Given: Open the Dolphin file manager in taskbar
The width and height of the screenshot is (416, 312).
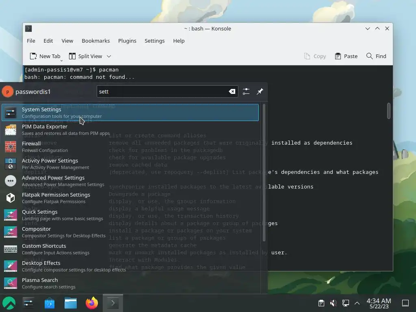Looking at the screenshot, I should click(x=71, y=303).
